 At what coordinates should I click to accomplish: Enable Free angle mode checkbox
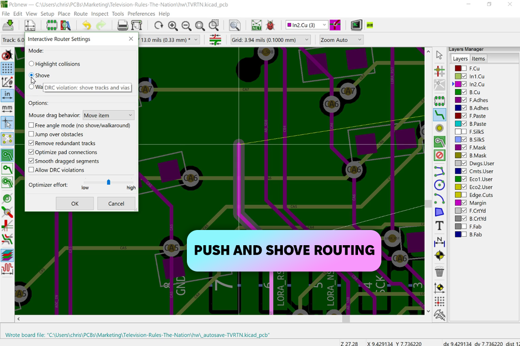(31, 125)
